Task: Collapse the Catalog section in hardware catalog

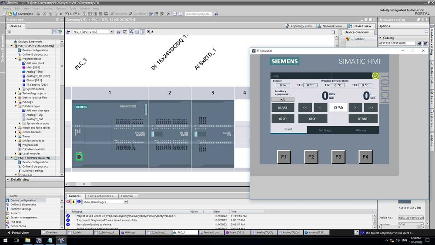Action: coord(380,38)
